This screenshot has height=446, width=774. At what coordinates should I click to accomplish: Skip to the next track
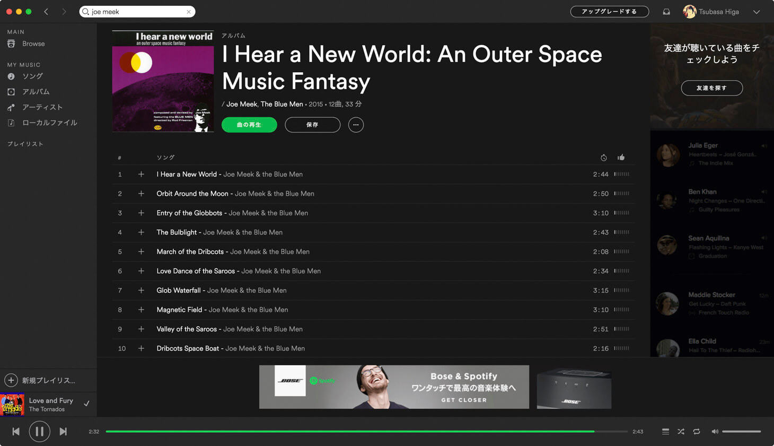pyautogui.click(x=63, y=432)
